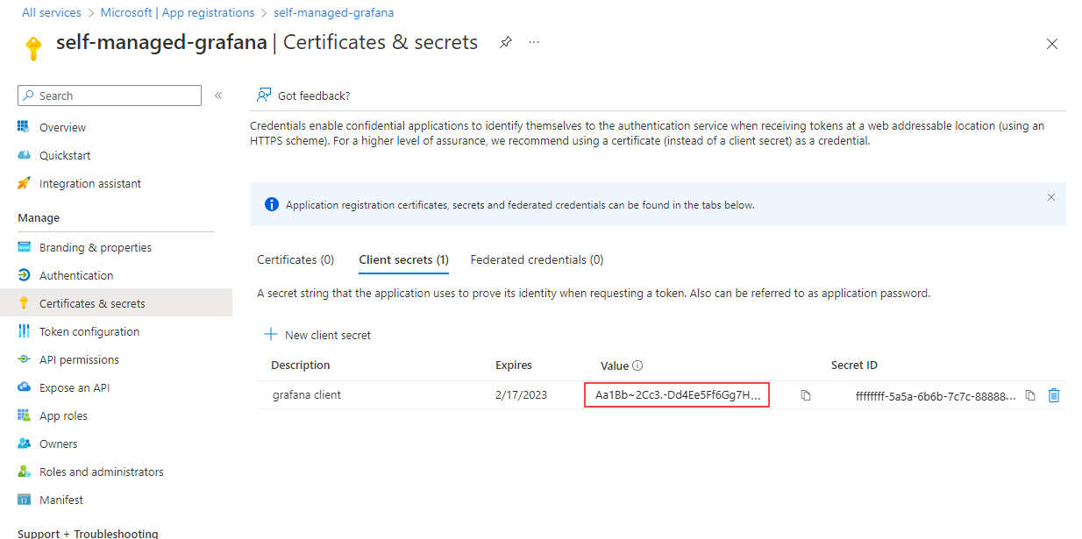Click Got feedback? button
Screen dimensions: 1082x539
pos(303,96)
